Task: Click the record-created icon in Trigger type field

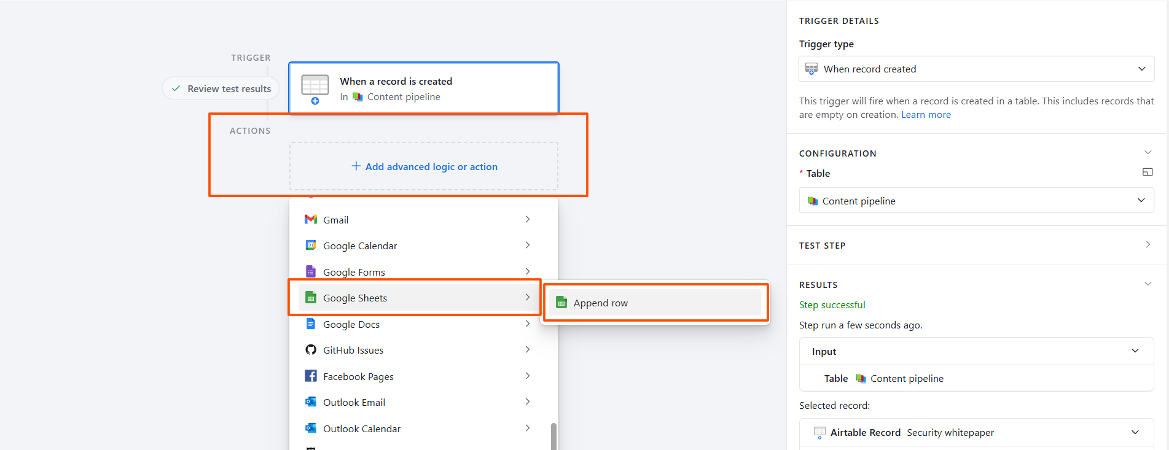Action: pos(811,69)
